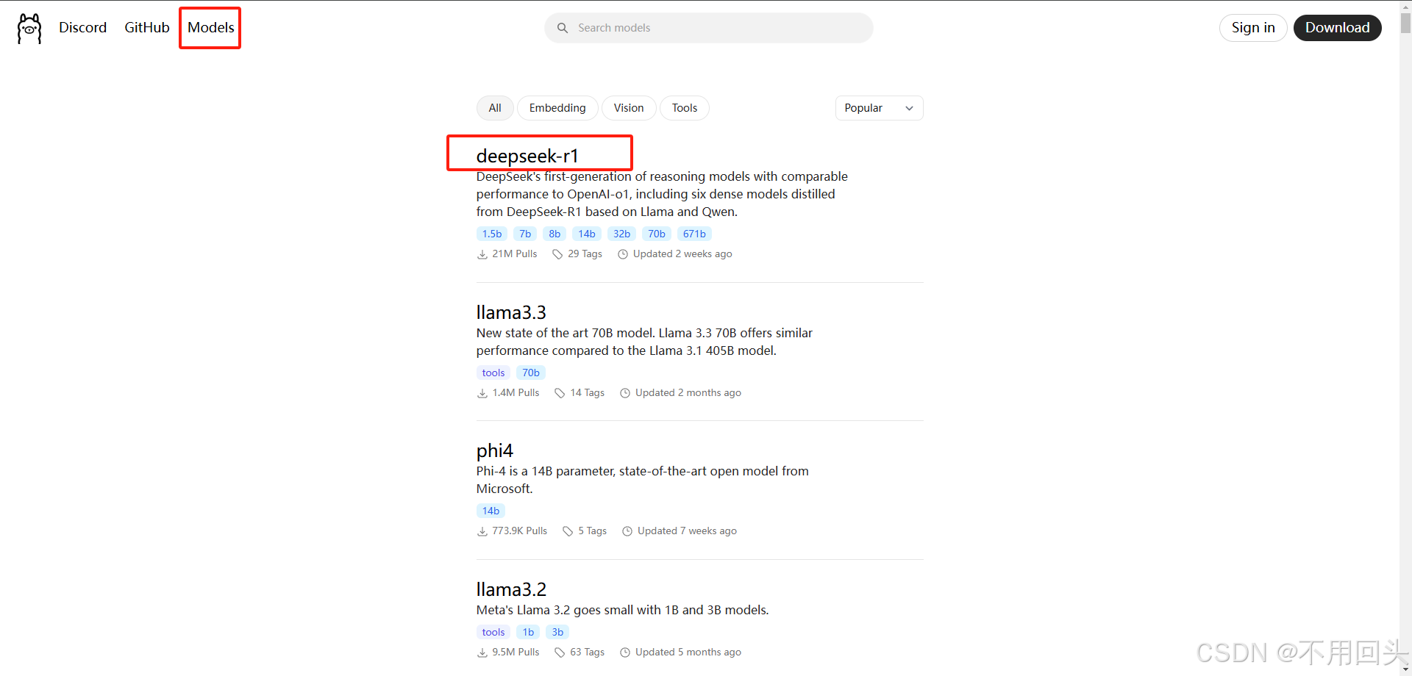Choose the 14b tag under deepseek-r1
Image resolution: width=1412 pixels, height=676 pixels.
click(587, 234)
